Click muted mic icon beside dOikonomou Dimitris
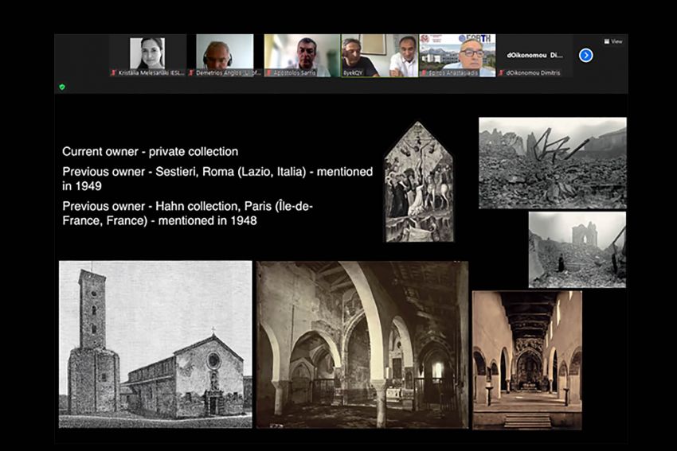This screenshot has height=451, width=677. (501, 73)
